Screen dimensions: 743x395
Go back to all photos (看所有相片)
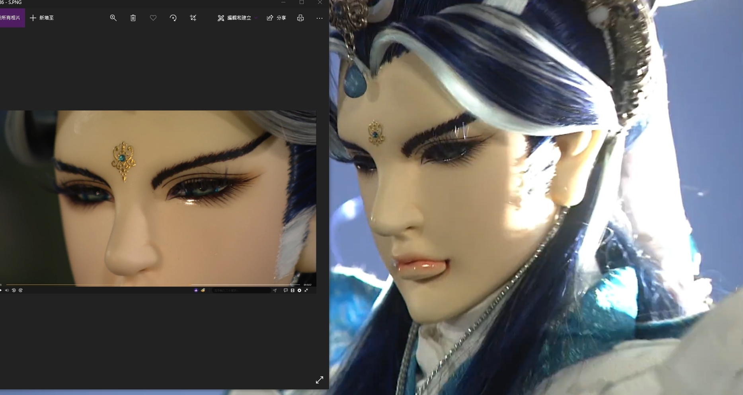12,18
